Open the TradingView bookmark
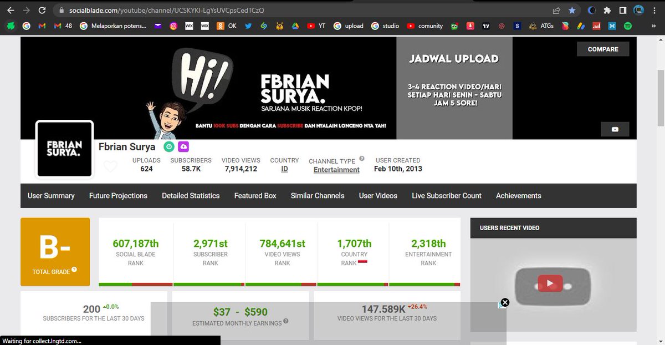Viewport: 665px width, 345px height. (x=486, y=26)
